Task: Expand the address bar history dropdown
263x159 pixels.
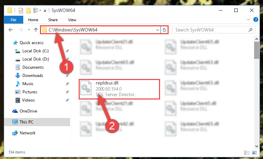Action: coord(158,30)
